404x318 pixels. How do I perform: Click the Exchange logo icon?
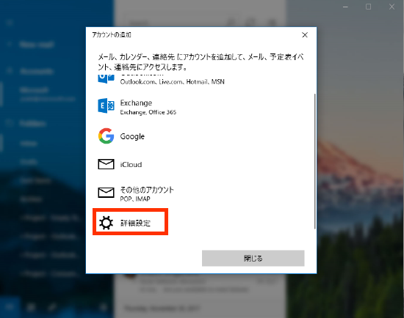pos(106,106)
